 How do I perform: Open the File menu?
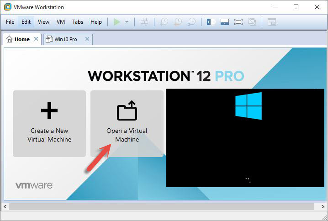[x=10, y=22]
